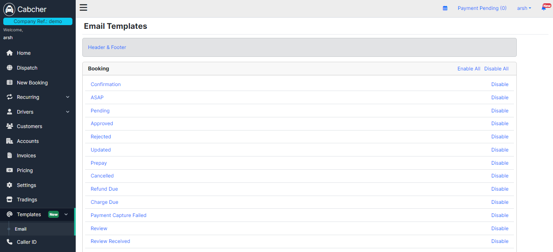Open the calendar icon in top bar

(445, 8)
